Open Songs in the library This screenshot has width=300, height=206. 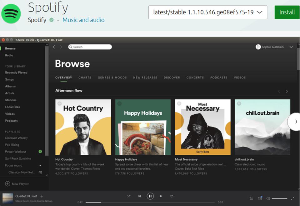[9, 79]
